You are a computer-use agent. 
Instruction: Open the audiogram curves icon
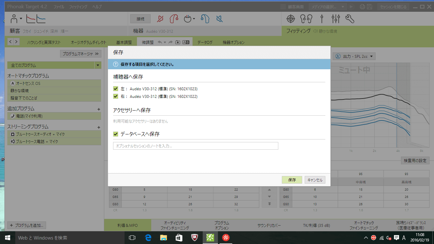point(36,19)
